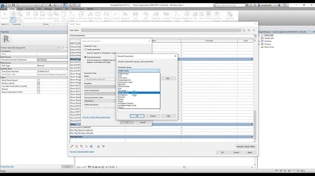
Task: Click the Edit... button in Shared Parameters
Action: 168,78
